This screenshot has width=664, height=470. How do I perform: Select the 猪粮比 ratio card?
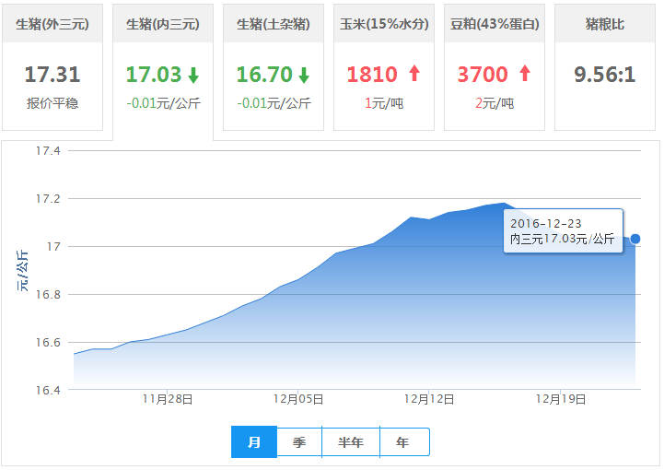(605, 67)
